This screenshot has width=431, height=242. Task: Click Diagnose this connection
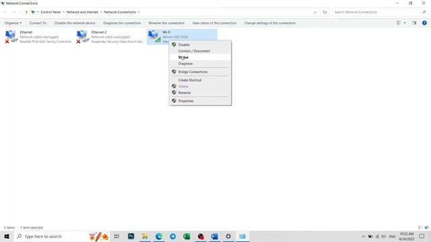tap(122, 23)
